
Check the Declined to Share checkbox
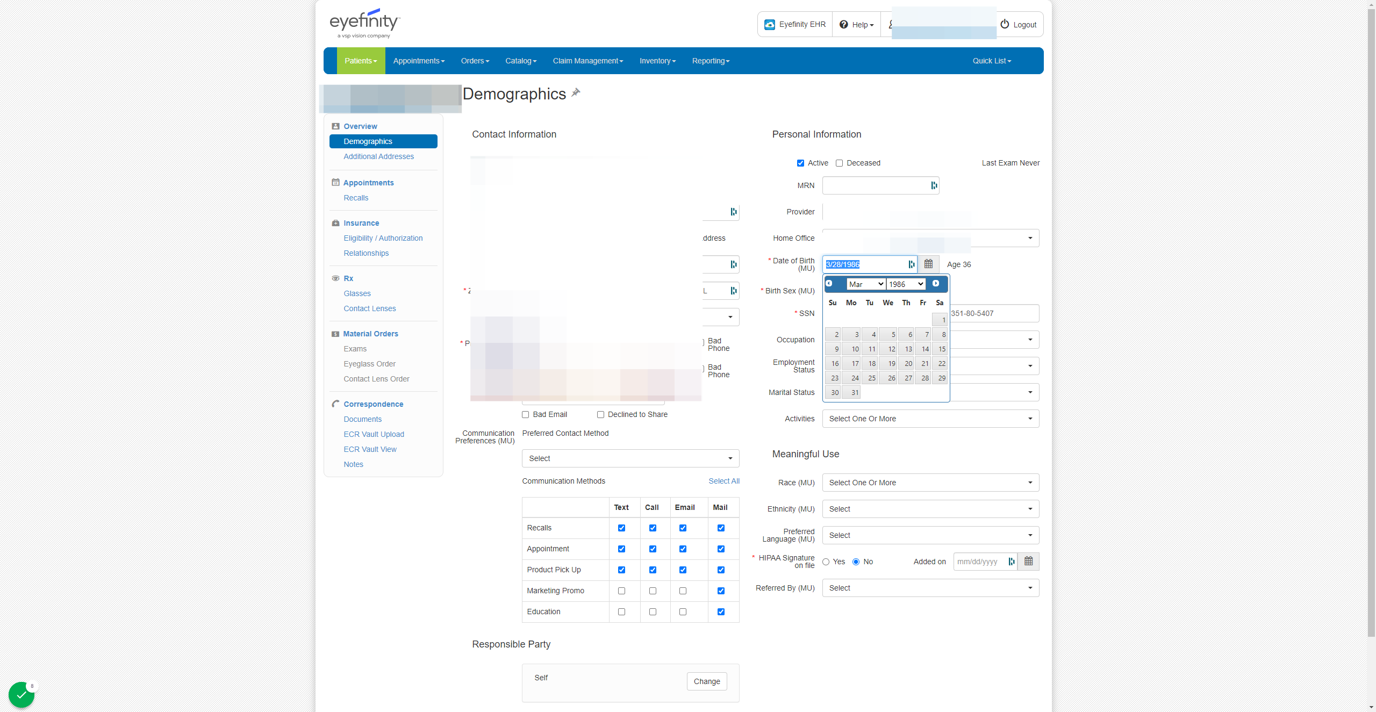[x=600, y=414]
